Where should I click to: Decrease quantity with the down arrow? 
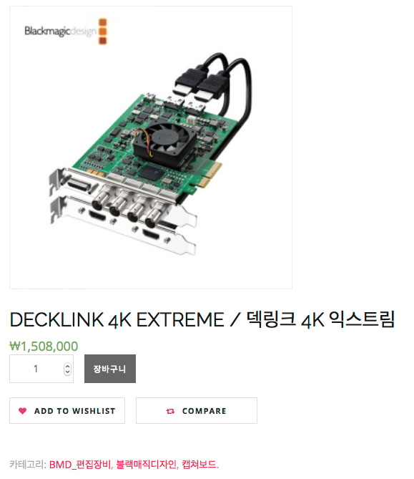[67, 372]
